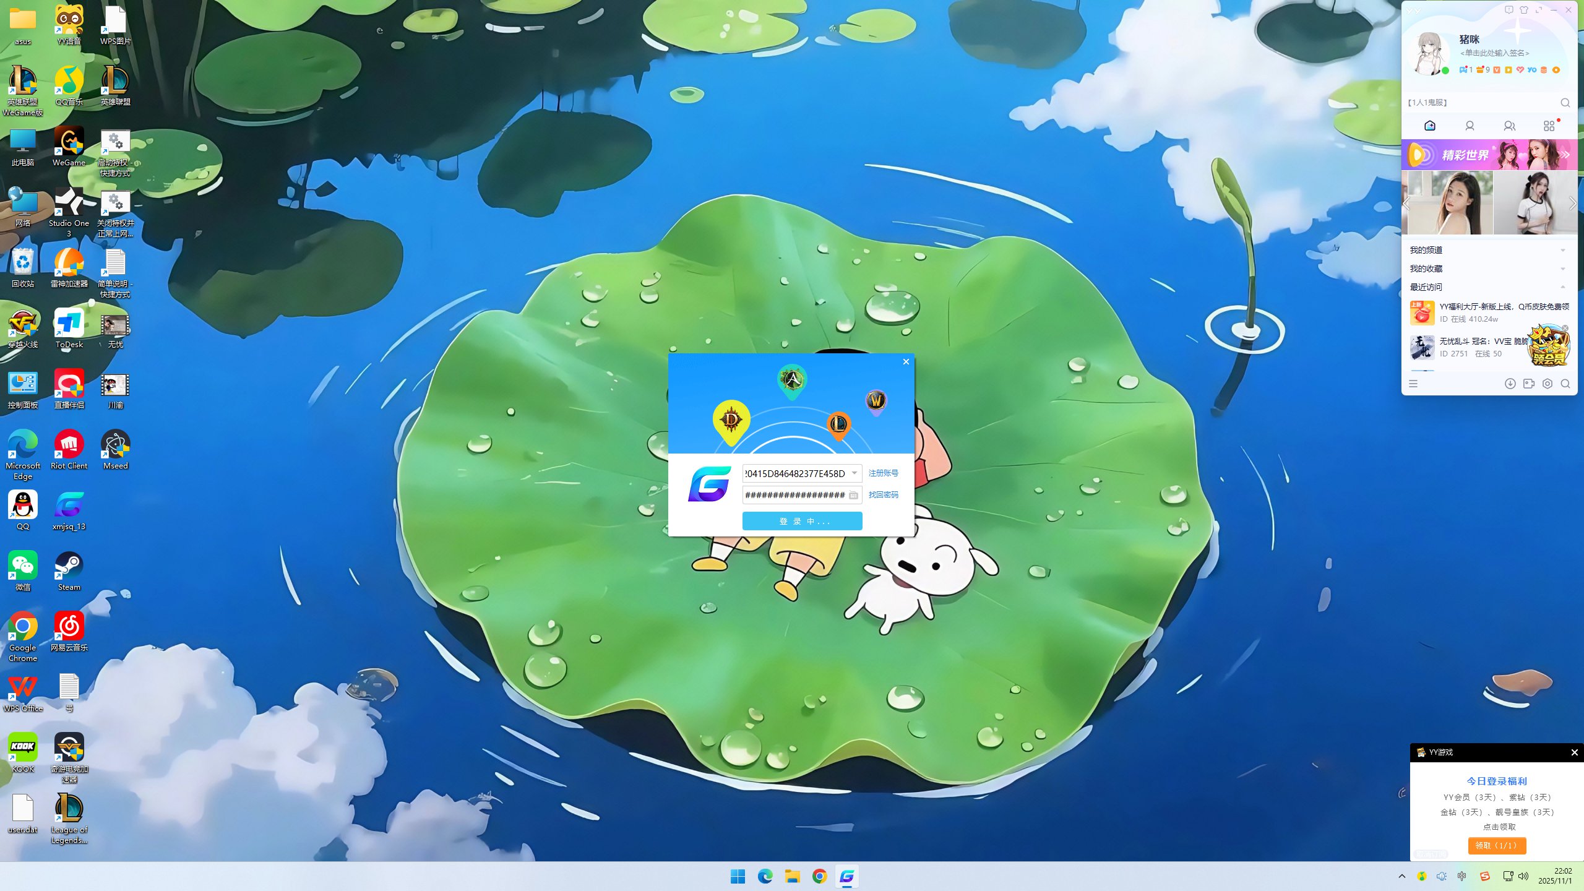Switch to the YY groups tab
The image size is (1584, 891).
[x=1510, y=126]
